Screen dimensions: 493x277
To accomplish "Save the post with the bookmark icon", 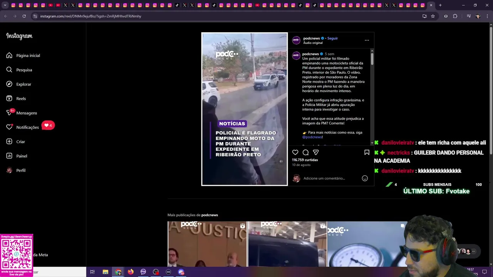I will coord(367,152).
